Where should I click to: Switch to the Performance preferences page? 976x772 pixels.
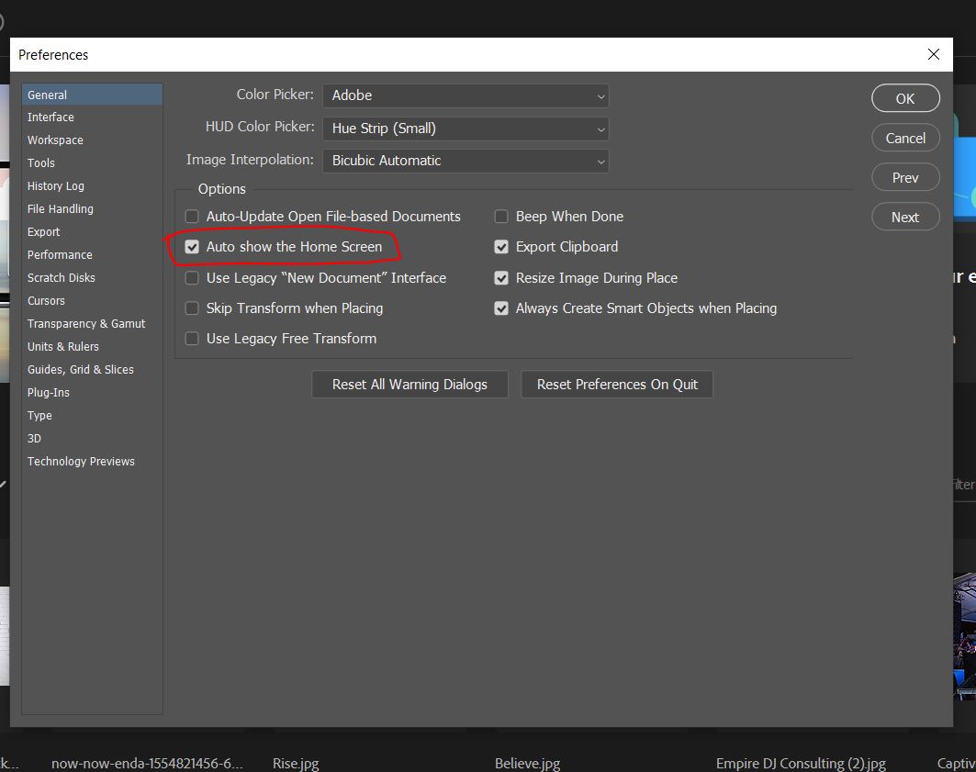click(60, 254)
